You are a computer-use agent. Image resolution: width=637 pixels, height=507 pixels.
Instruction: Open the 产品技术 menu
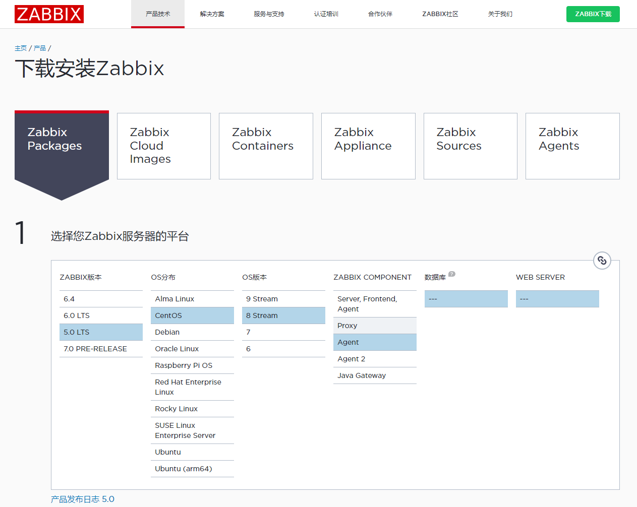tap(158, 14)
